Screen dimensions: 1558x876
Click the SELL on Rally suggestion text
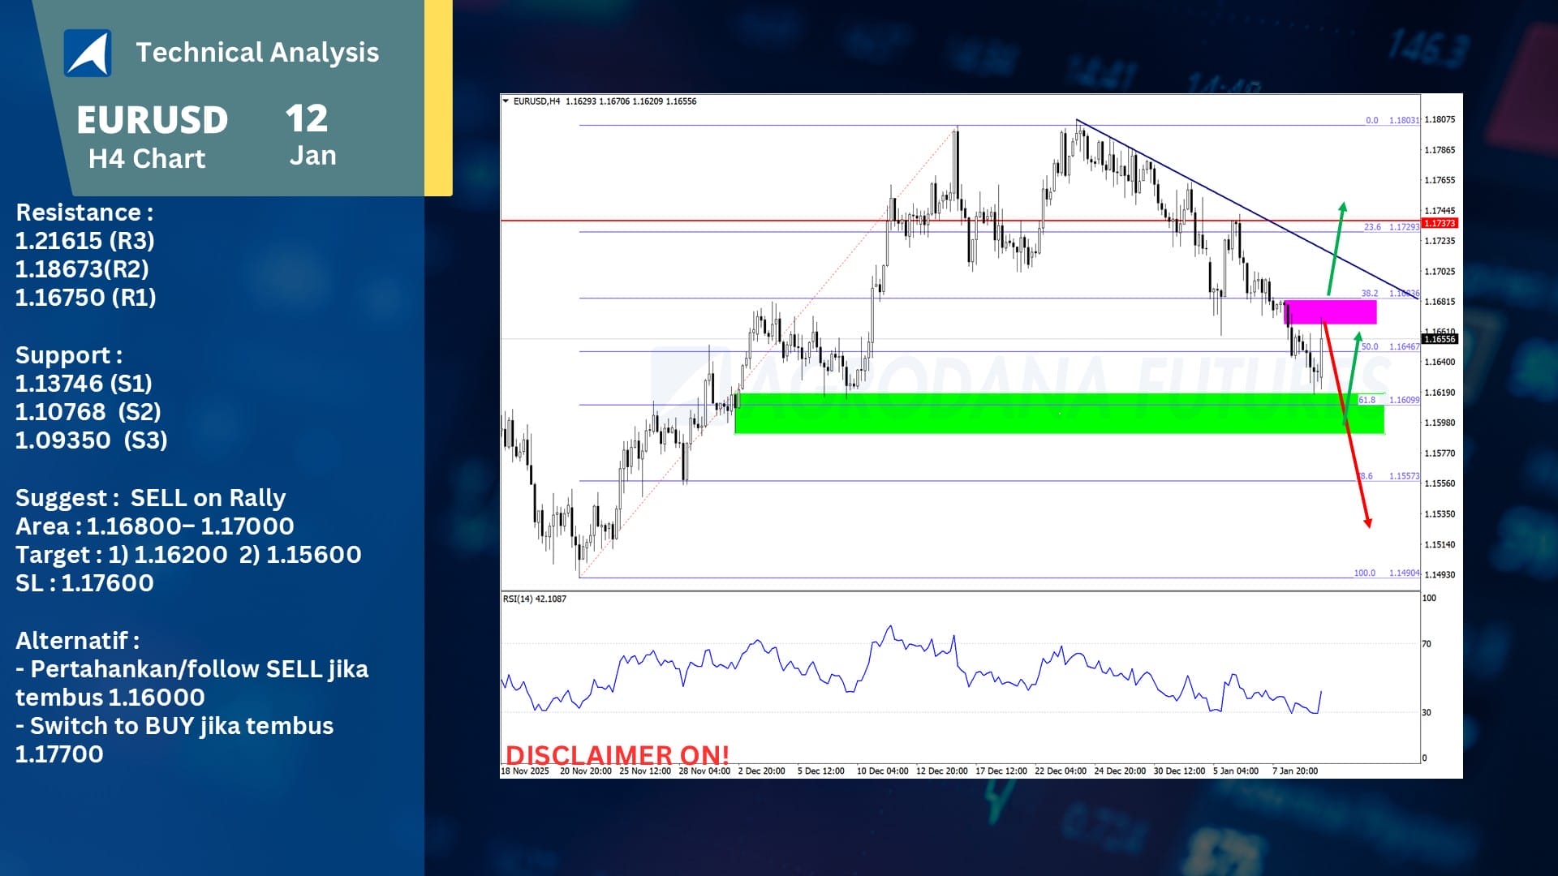pos(150,498)
